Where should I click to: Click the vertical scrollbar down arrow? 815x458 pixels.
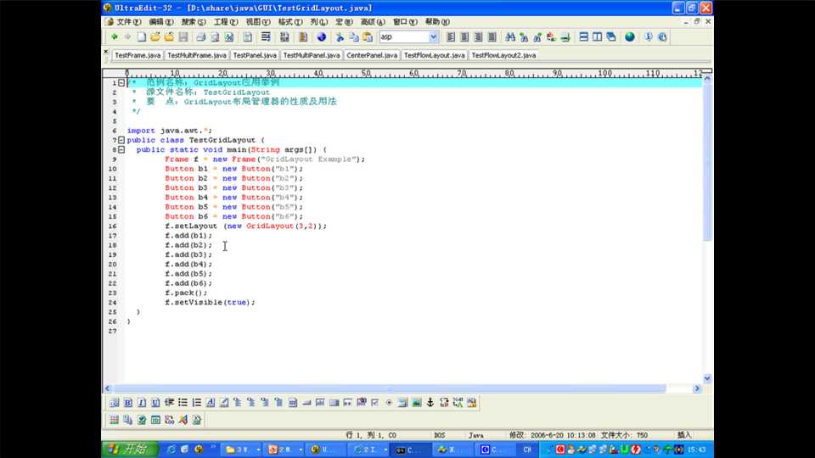(707, 378)
